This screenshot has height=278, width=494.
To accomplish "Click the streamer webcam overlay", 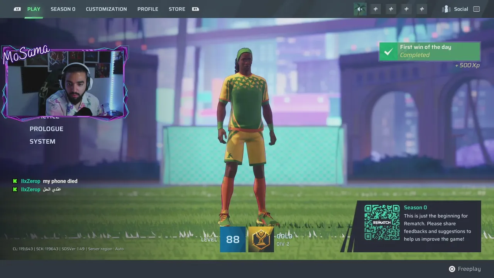I will pyautogui.click(x=65, y=83).
